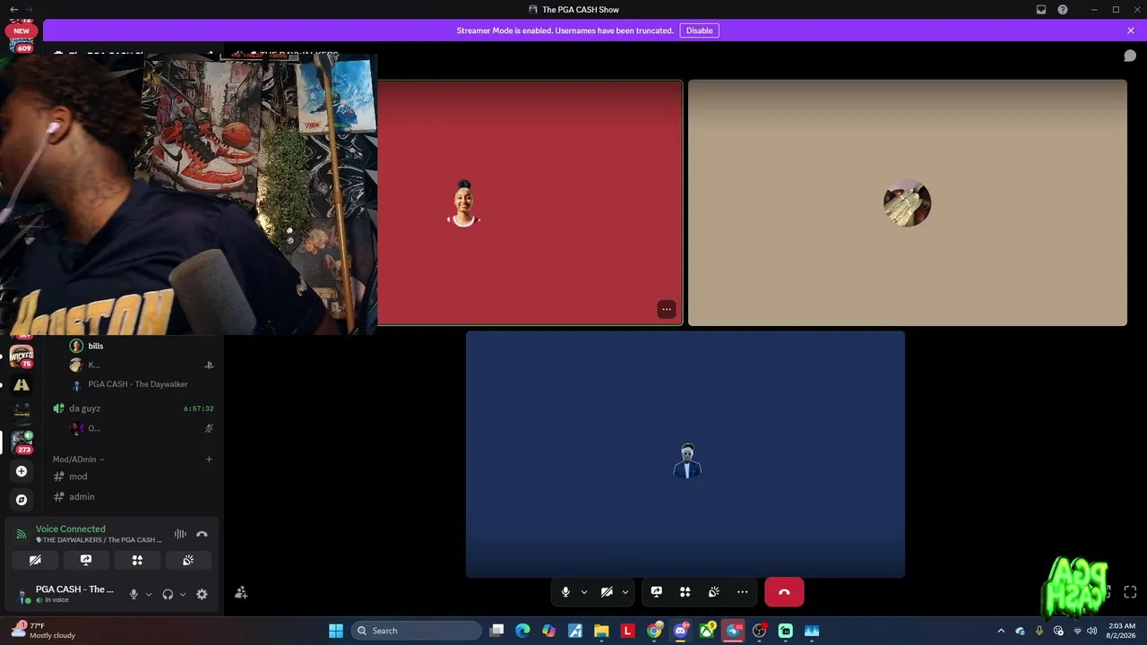This screenshot has height=645, width=1147.
Task: Open more call options ellipsis in call bar
Action: click(x=743, y=592)
